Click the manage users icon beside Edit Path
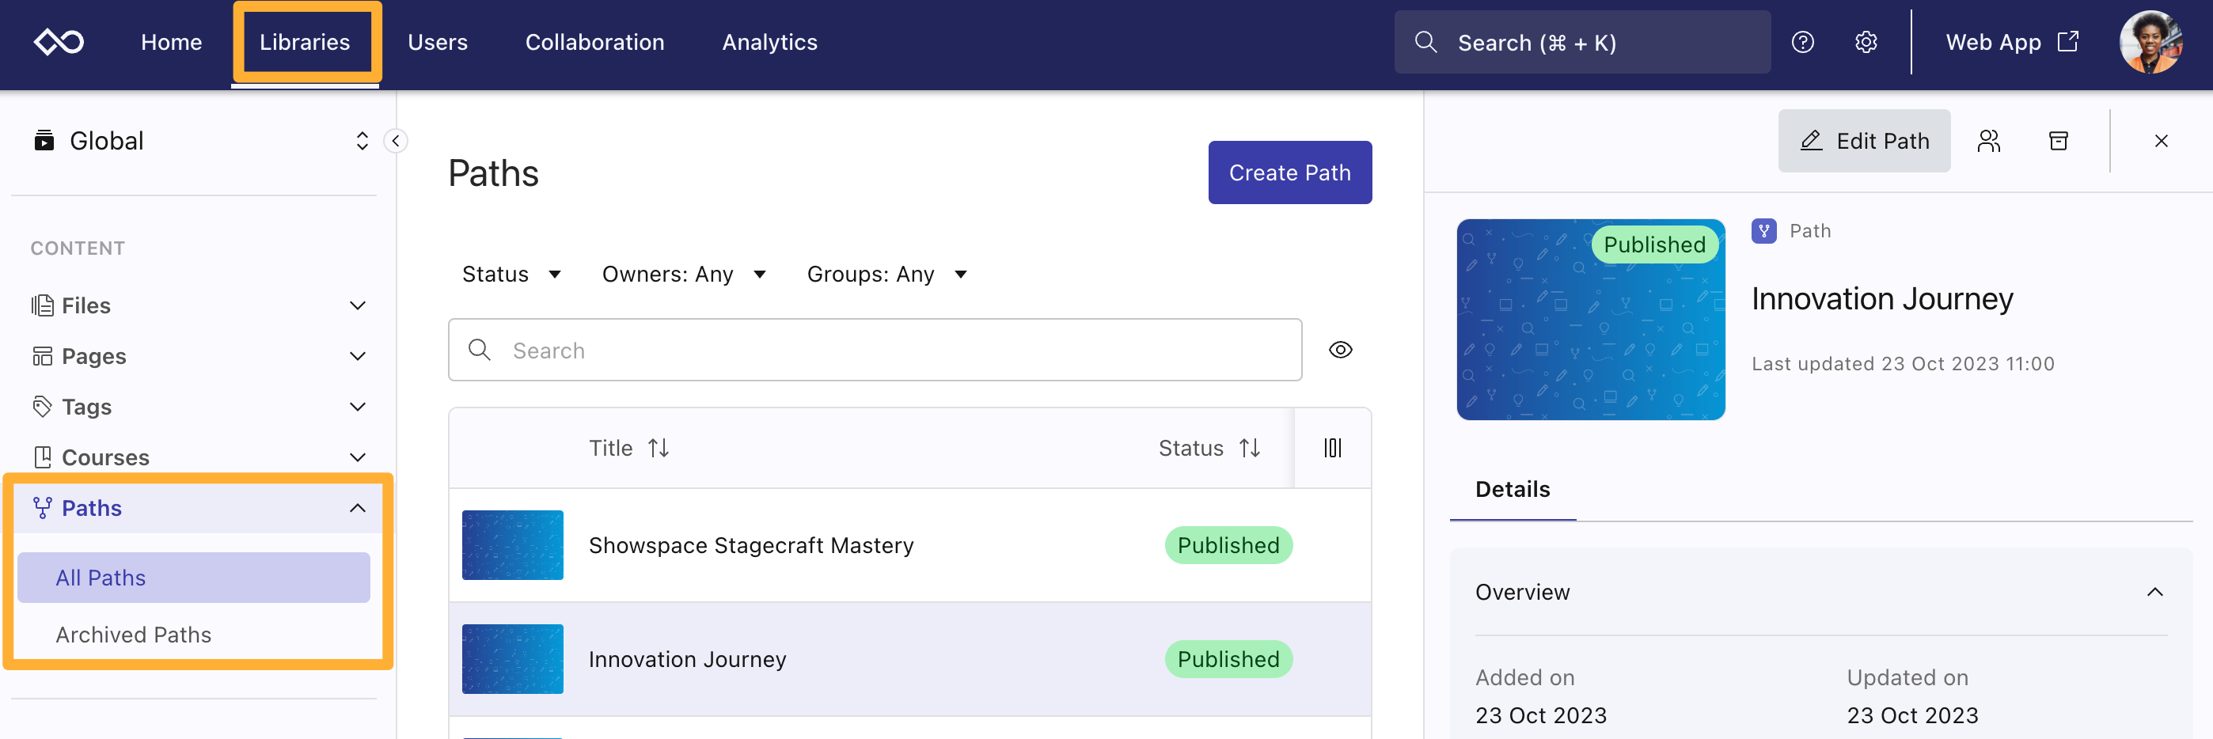The image size is (2213, 739). click(1989, 141)
